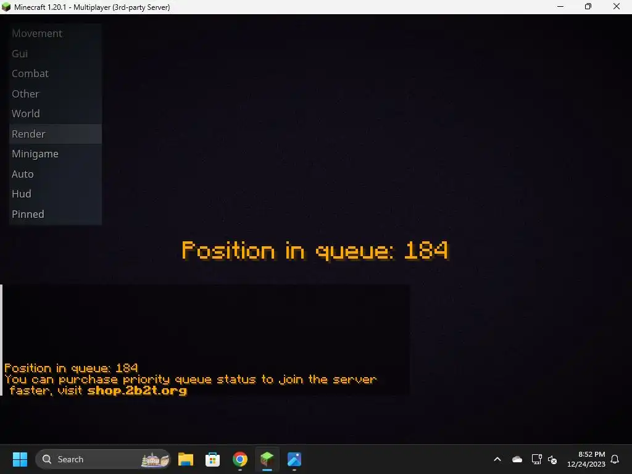The height and width of the screenshot is (474, 632).
Task: Close the Minecraft window
Action: [x=617, y=6]
